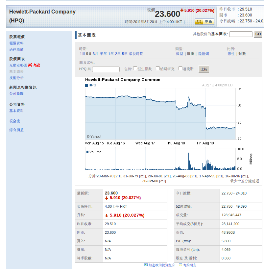
Task: Click the 基本圖表 section heading
Action: [86, 35]
